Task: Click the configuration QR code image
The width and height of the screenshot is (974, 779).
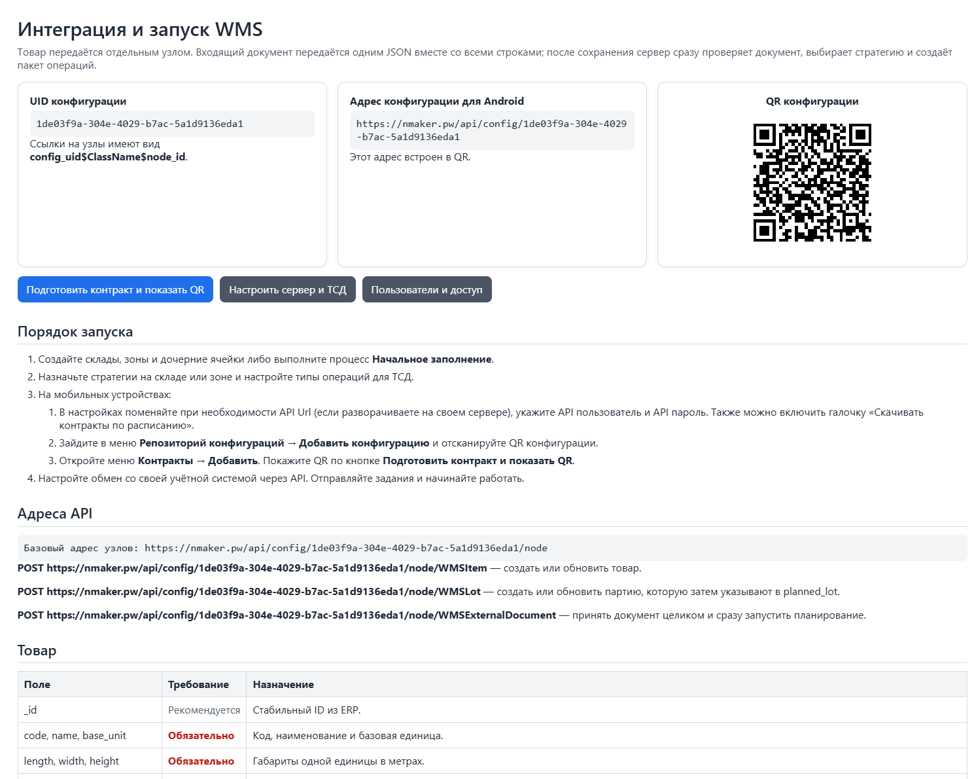Action: (812, 183)
